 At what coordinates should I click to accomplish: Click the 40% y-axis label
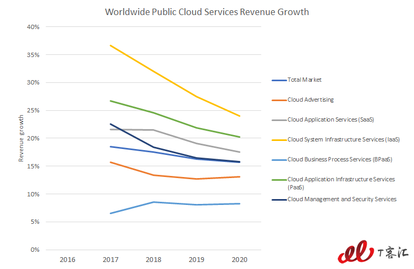tap(33, 27)
